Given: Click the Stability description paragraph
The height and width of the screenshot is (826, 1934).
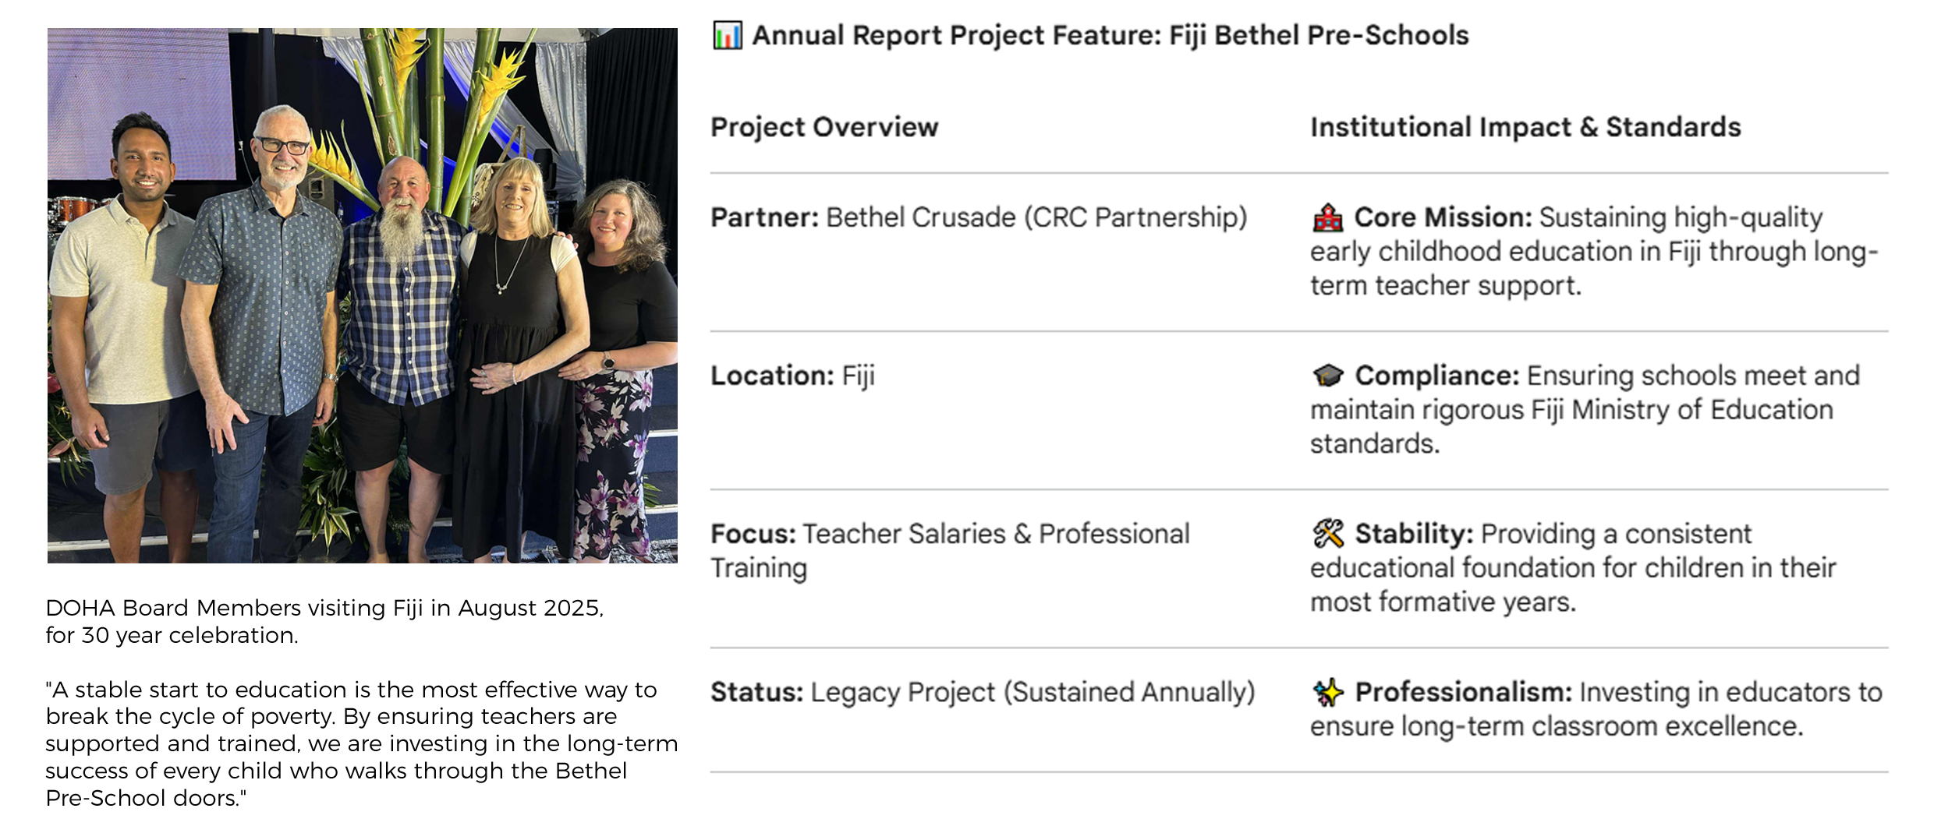Looking at the screenshot, I should (1572, 568).
